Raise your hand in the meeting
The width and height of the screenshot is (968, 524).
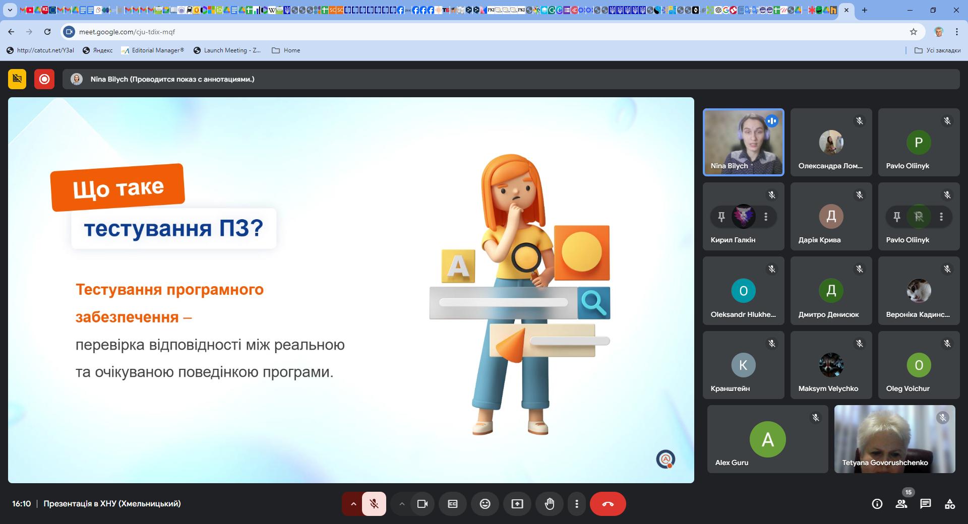point(550,504)
